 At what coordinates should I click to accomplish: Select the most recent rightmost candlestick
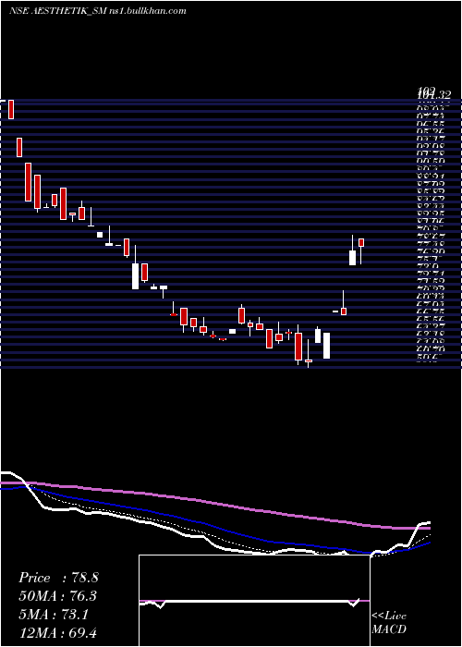tap(361, 250)
